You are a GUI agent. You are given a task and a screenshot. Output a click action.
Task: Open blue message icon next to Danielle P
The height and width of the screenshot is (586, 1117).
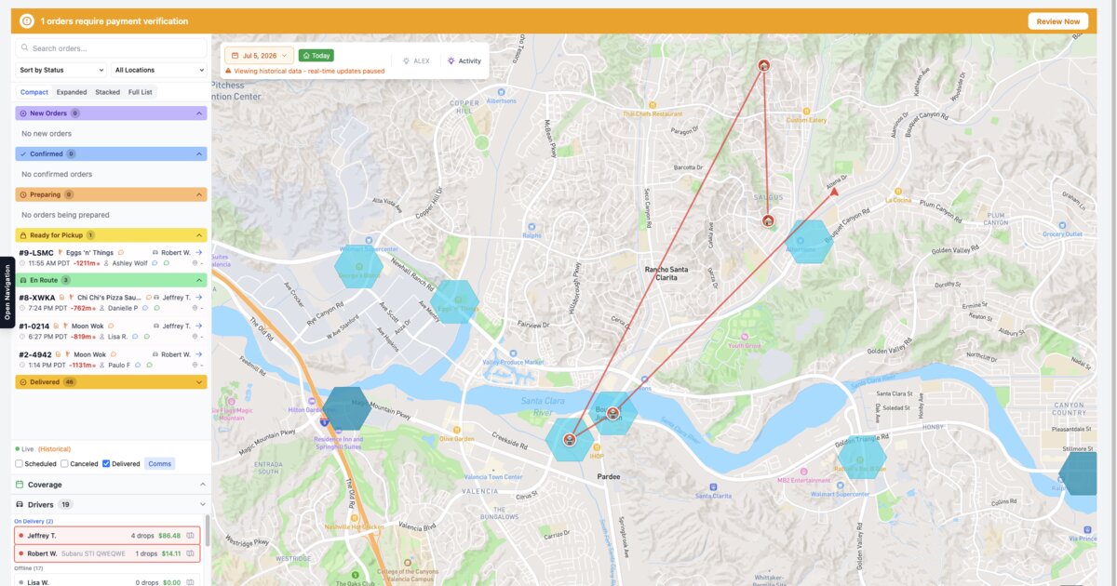pyautogui.click(x=145, y=308)
